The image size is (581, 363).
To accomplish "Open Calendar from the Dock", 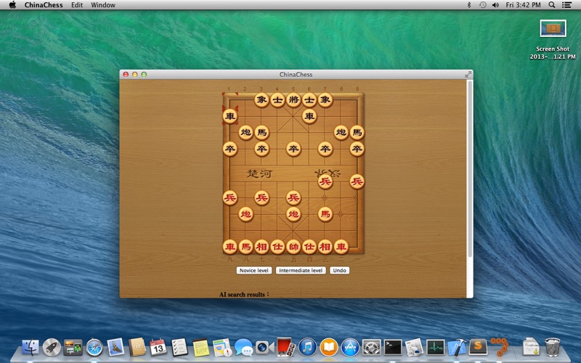I will coord(158,348).
